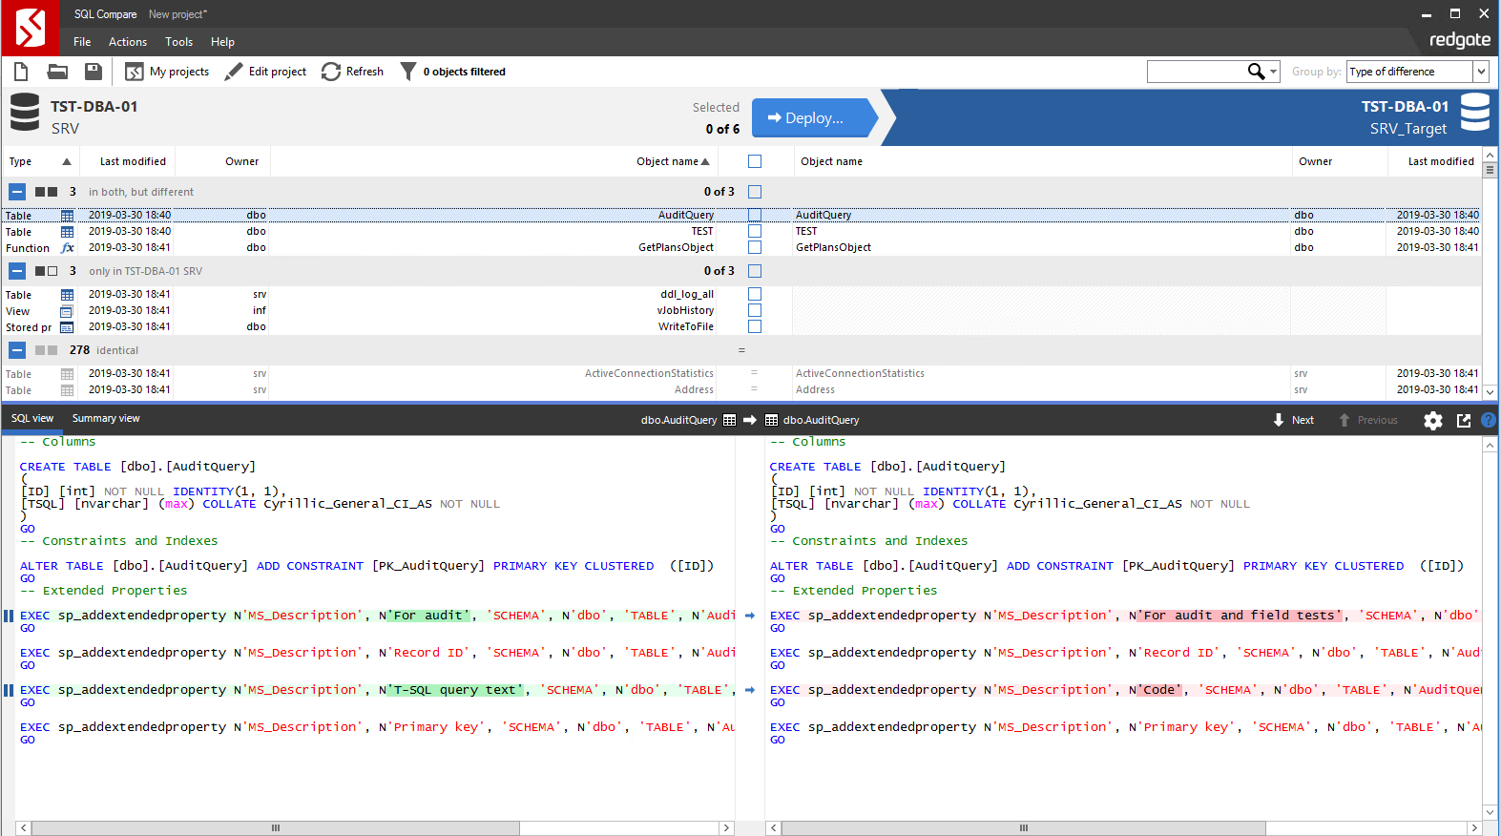Image resolution: width=1501 pixels, height=836 pixels.
Task: Click table icon beside right dbo.AuditQuery label
Action: tap(771, 420)
